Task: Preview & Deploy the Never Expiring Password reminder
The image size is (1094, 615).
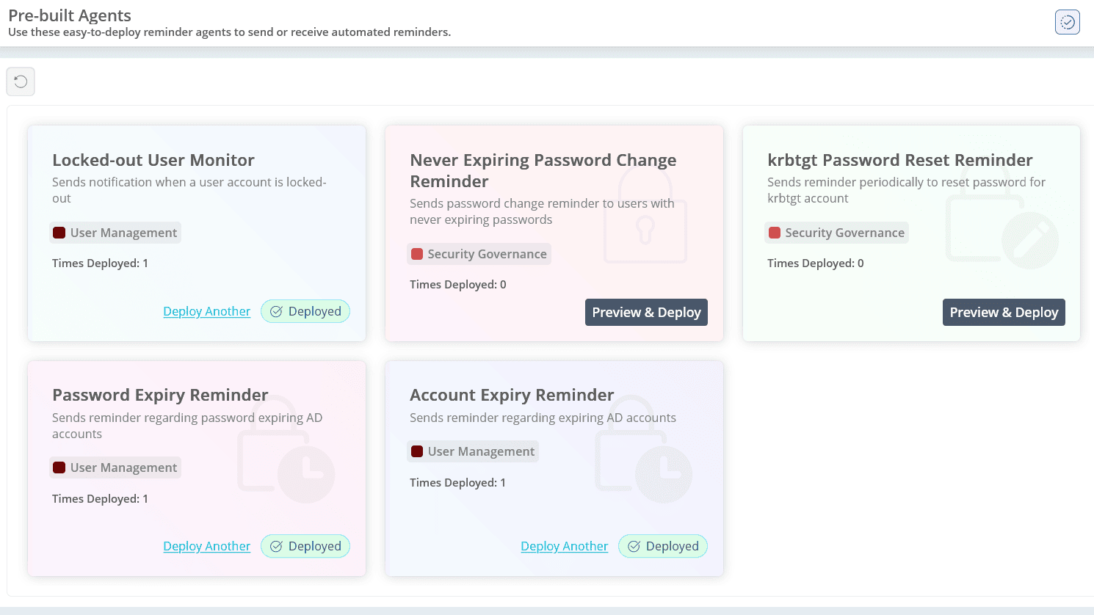Action: (x=646, y=313)
